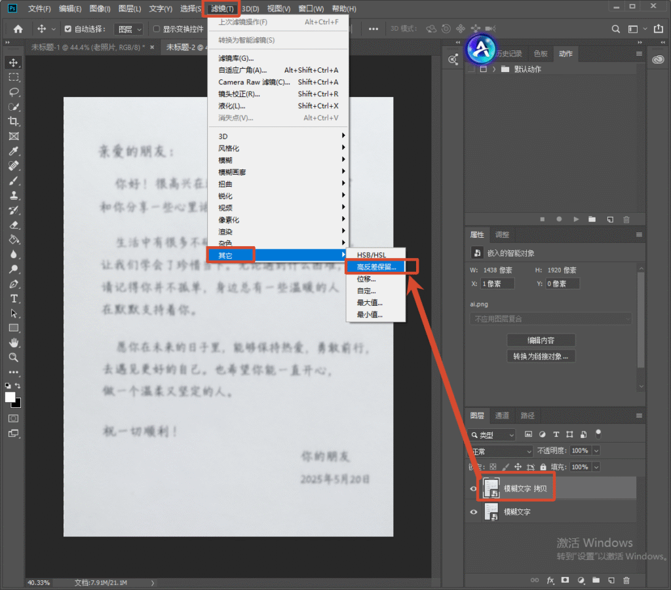Viewport: 671px width, 590px height.
Task: Click the background color swatch
Action: pos(18,404)
